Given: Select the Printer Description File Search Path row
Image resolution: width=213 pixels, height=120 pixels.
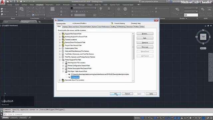Looking at the screenshot, I should pos(80,68).
